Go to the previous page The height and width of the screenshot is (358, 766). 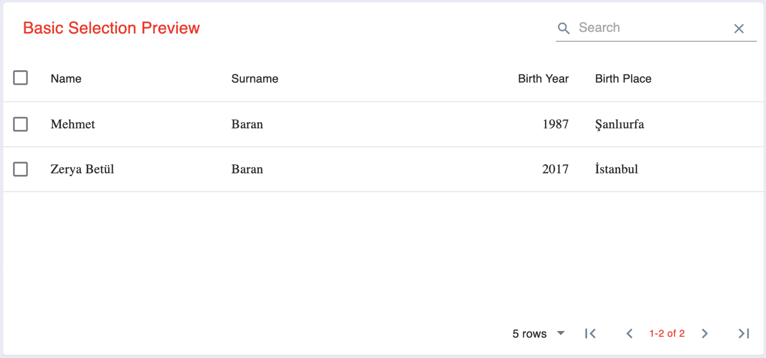point(629,333)
